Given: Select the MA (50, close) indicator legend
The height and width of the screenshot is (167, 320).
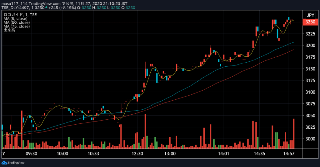Looking at the screenshot, I should coord(17,22).
